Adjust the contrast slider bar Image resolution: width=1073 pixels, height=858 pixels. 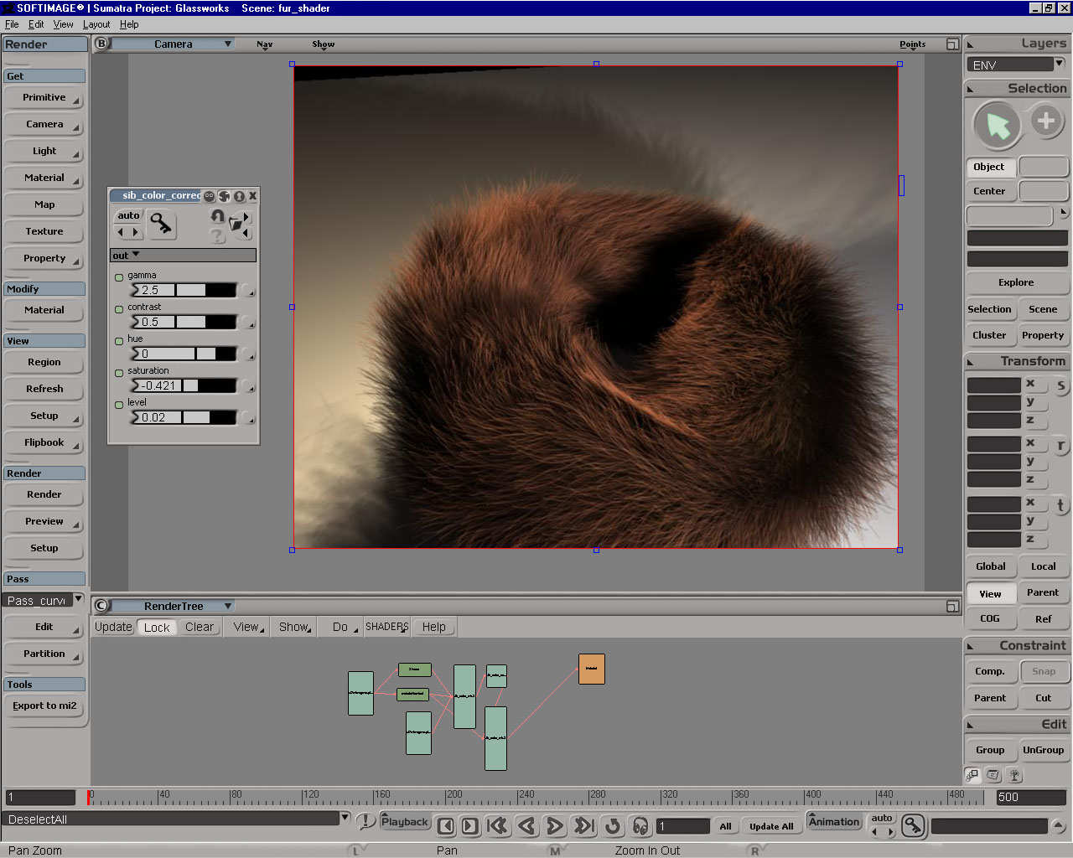point(205,322)
